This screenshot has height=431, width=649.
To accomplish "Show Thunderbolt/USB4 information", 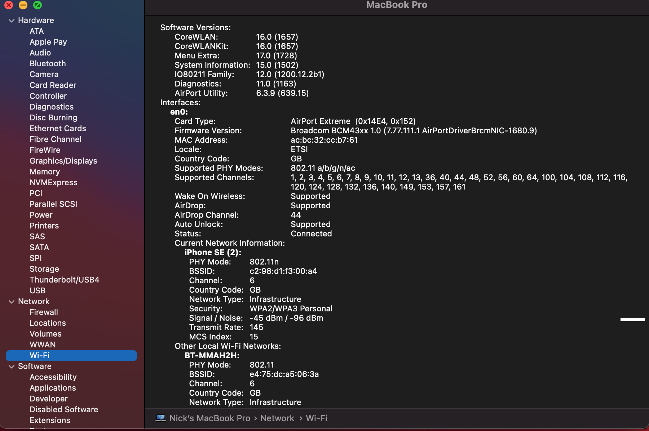I will click(x=65, y=280).
